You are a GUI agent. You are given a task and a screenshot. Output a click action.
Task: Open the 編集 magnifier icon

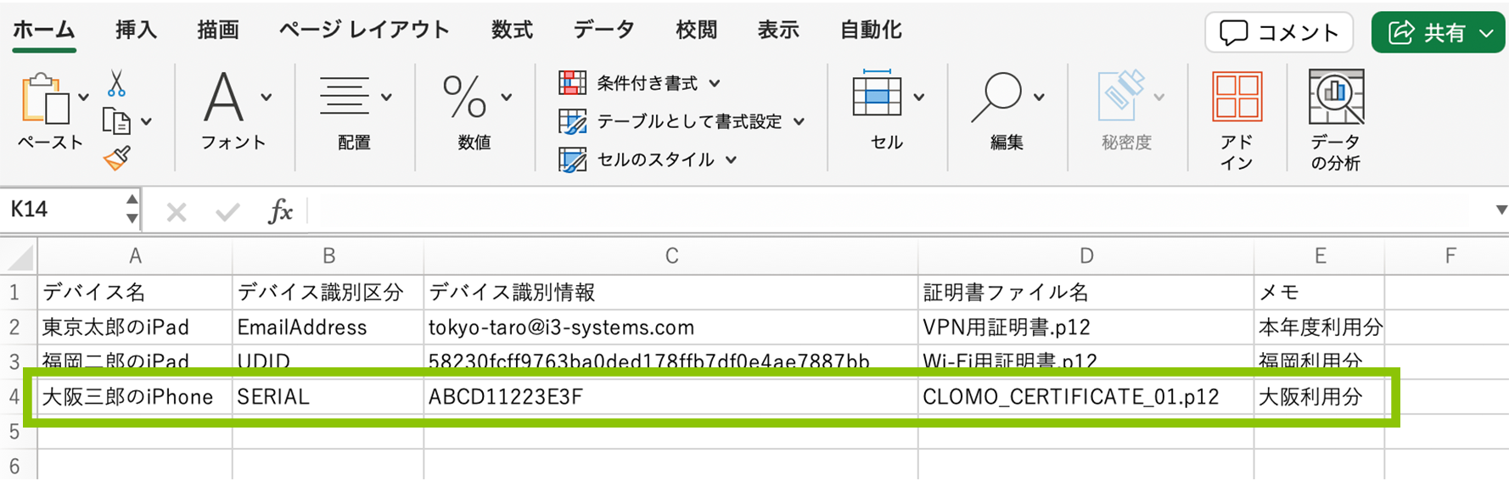(996, 97)
